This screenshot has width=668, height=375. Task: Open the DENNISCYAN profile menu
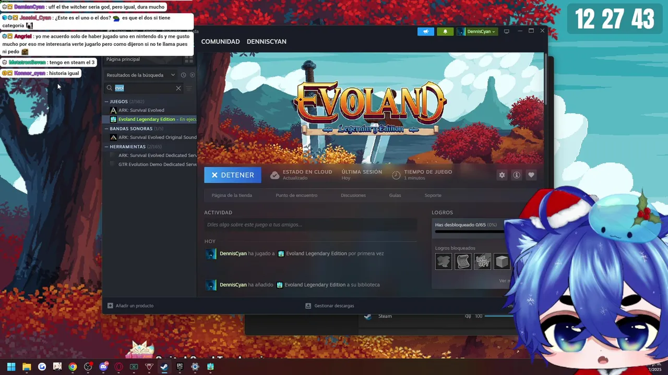coord(266,42)
